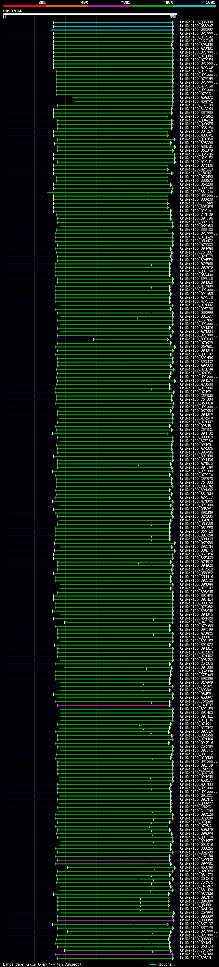
Task: Open hit UniRef100_Q8S998
Action: click(x=196, y=22)
